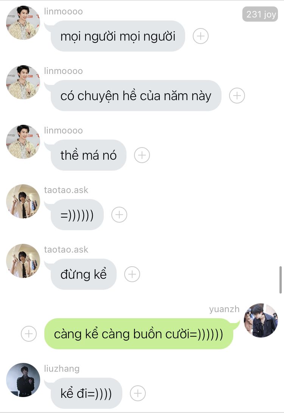Open linmoooo's avatar on the first message
This screenshot has width=284, height=413.
[23, 23]
